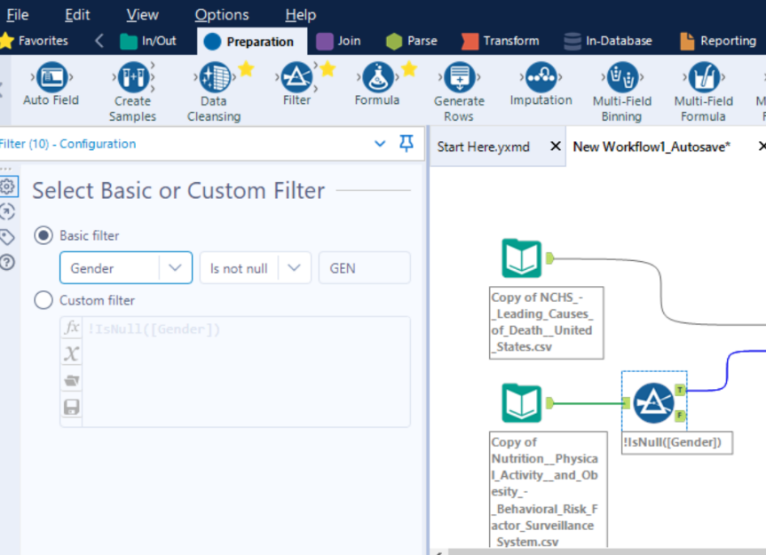The width and height of the screenshot is (766, 555).
Task: Select the Auto Field tool
Action: [51, 78]
